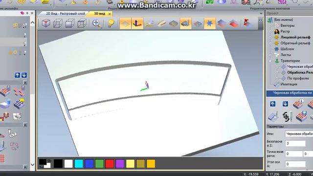The width and height of the screenshot is (313, 176).
Task: Click the Угол оси A field
Action: pos(295,164)
